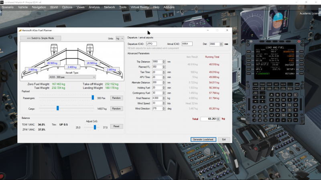
Task: Click Switch to Simple Mode button
Action: click(x=41, y=38)
